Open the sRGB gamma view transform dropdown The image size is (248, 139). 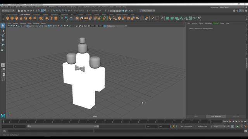point(116,26)
